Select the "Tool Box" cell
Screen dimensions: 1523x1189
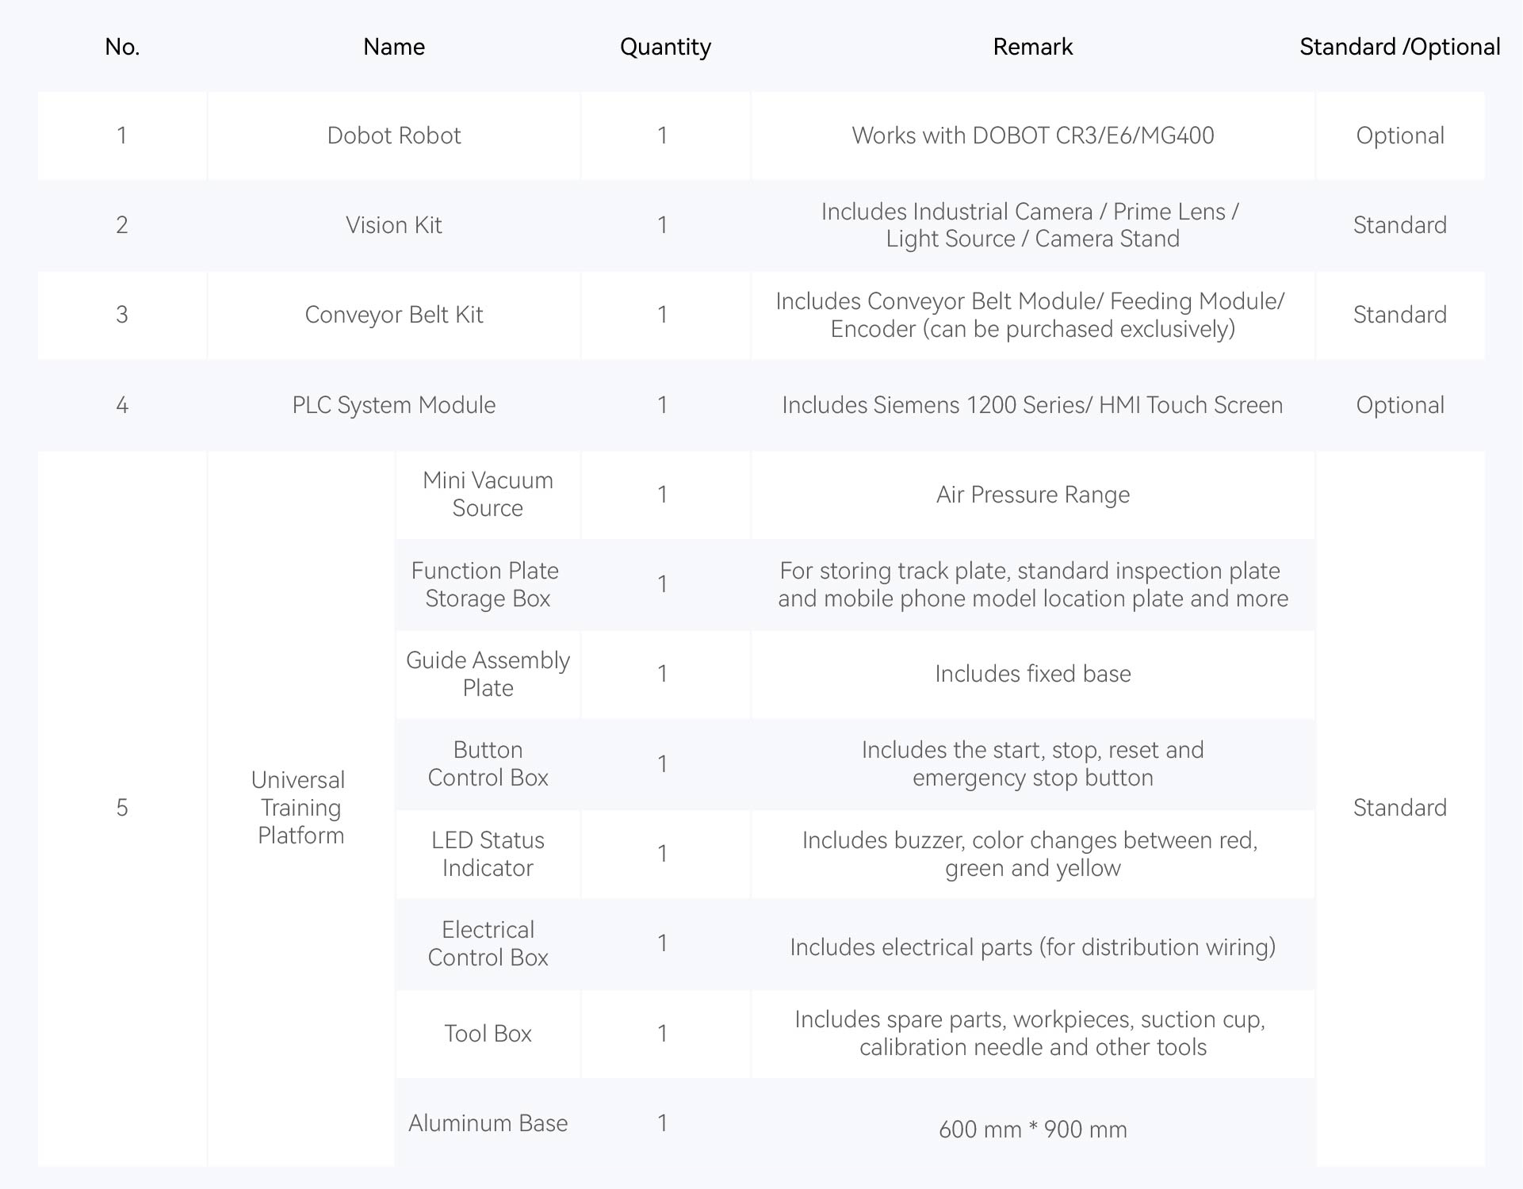pos(488,1034)
